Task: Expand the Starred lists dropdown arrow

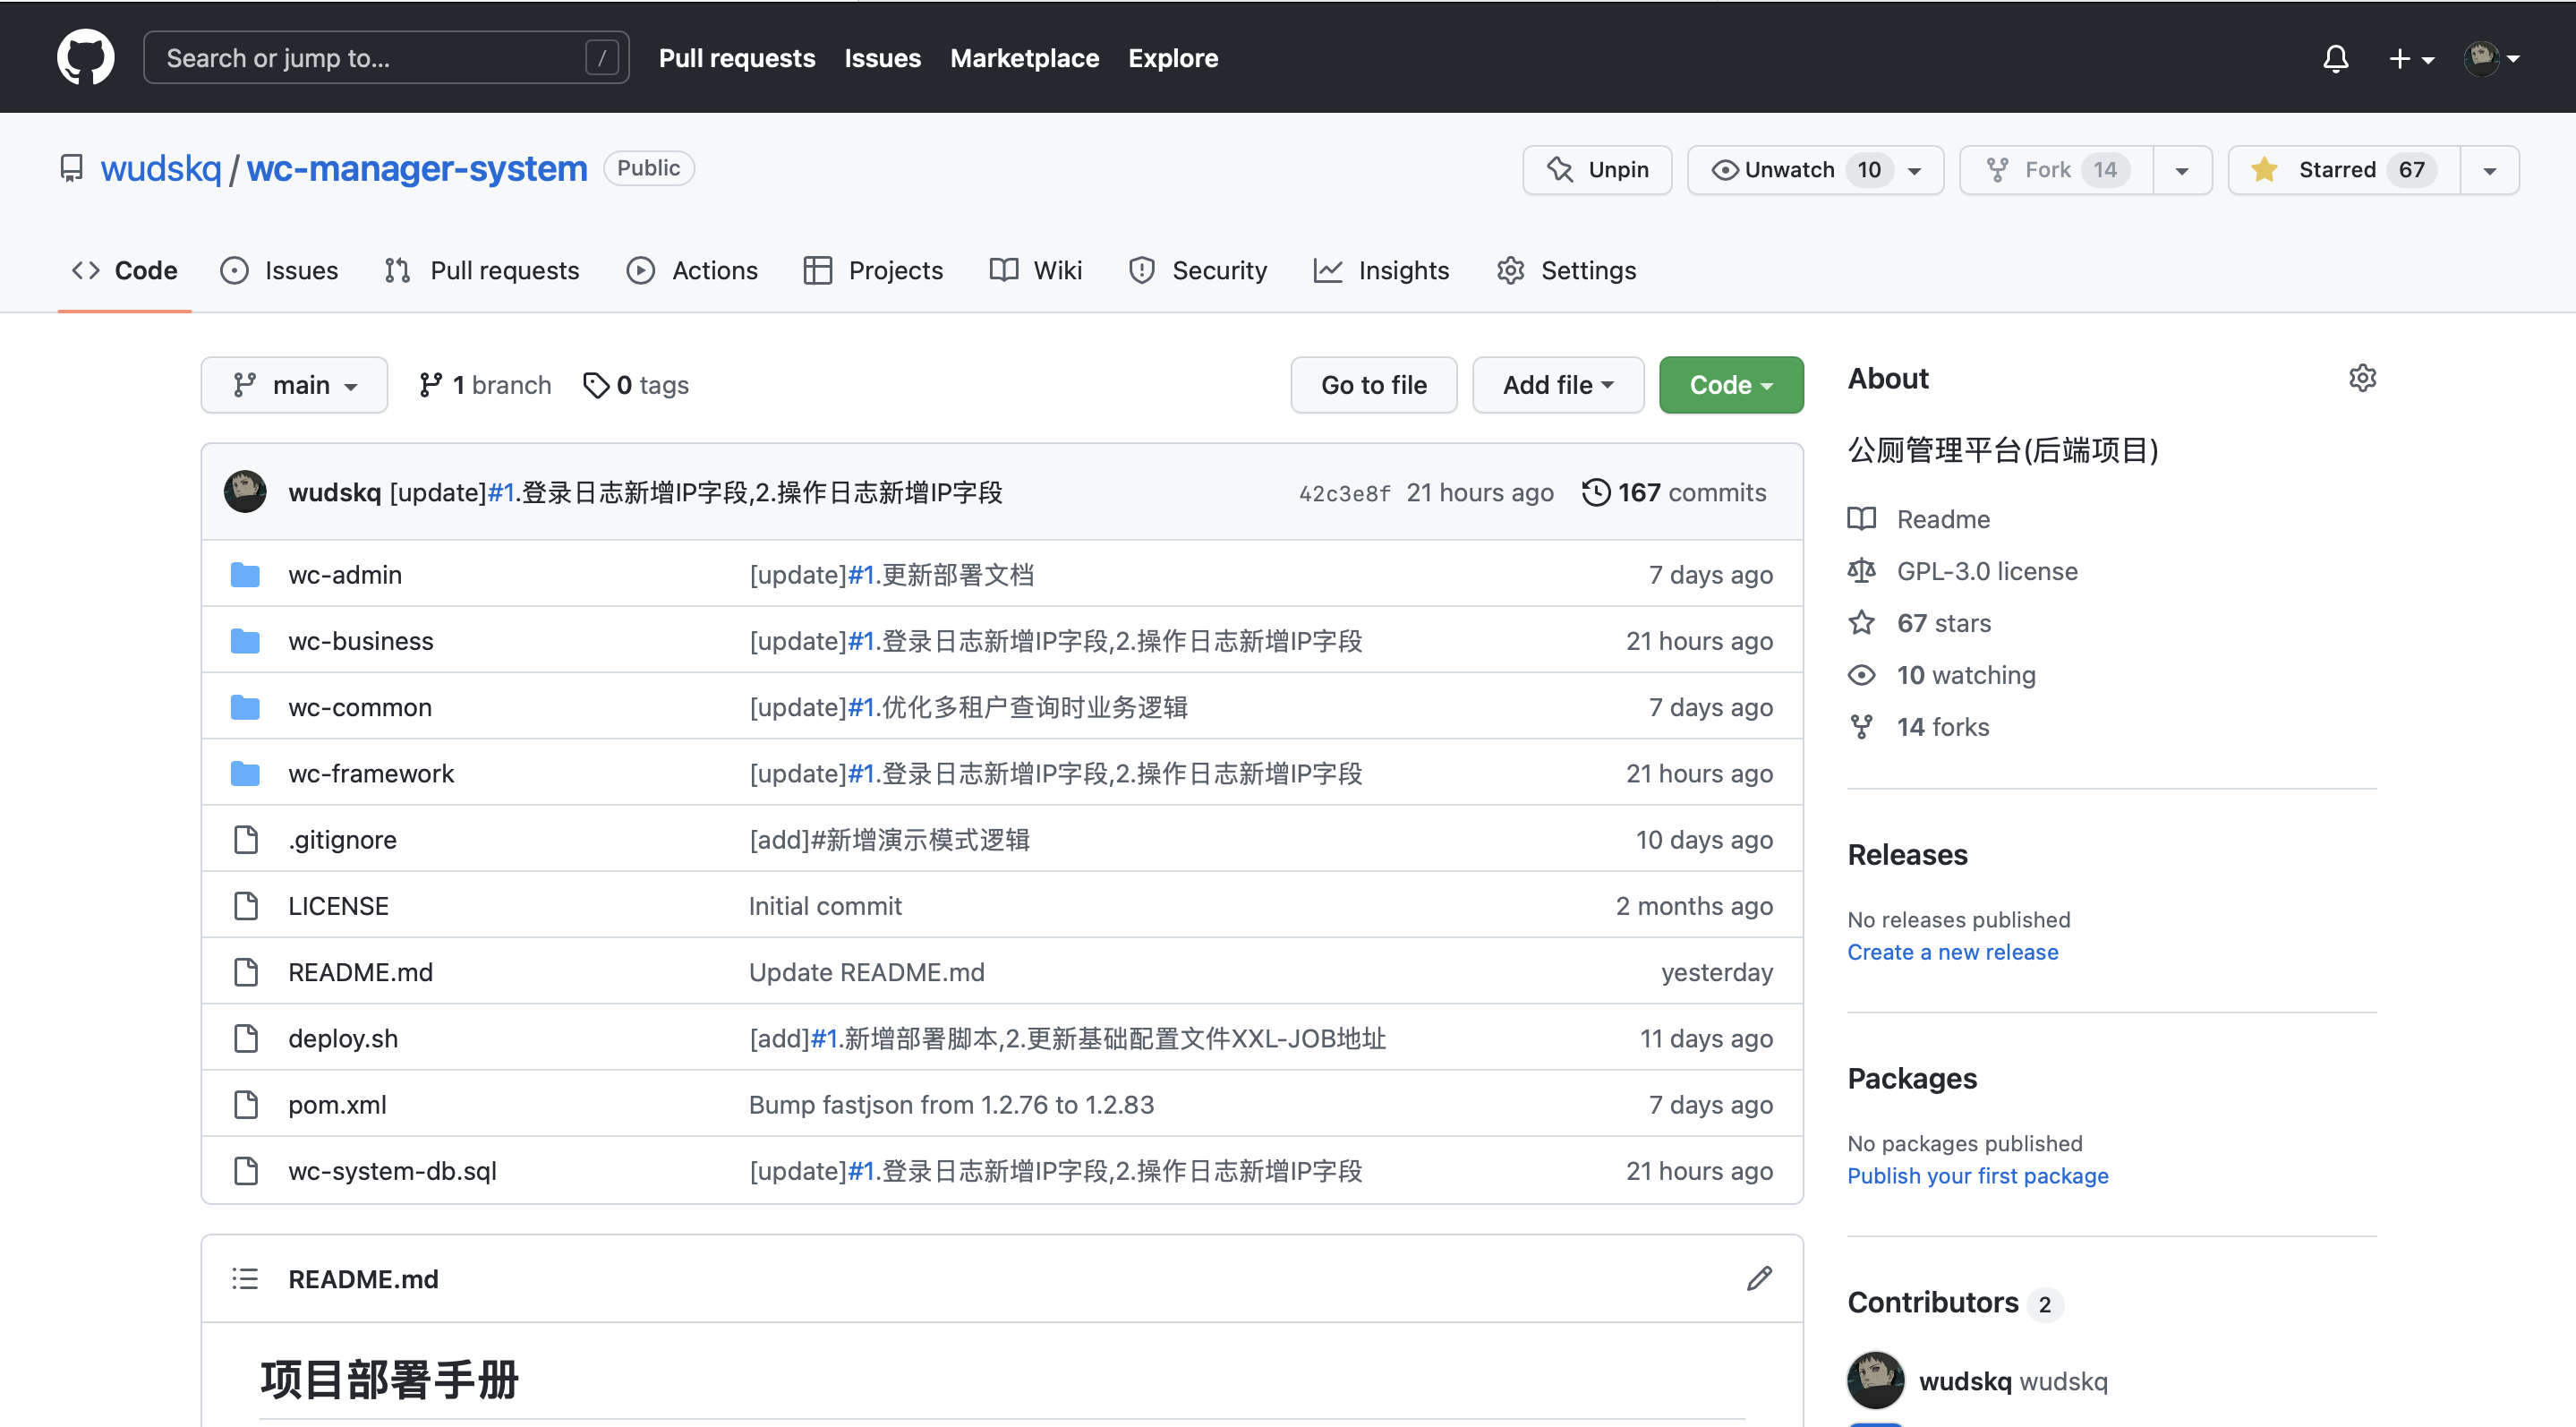Action: pyautogui.click(x=2489, y=170)
